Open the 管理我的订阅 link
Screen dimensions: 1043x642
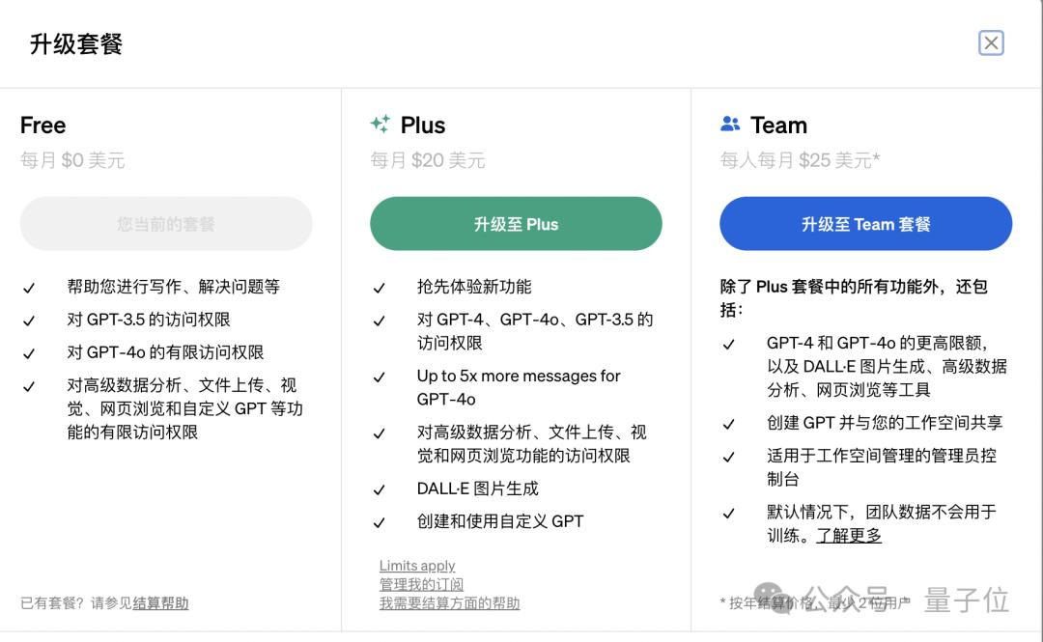click(x=421, y=584)
